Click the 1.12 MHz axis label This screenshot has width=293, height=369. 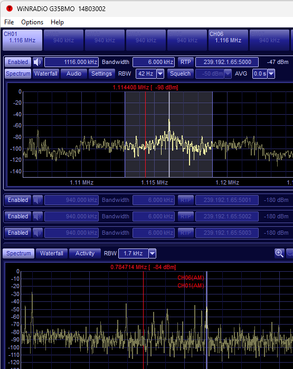click(x=227, y=182)
